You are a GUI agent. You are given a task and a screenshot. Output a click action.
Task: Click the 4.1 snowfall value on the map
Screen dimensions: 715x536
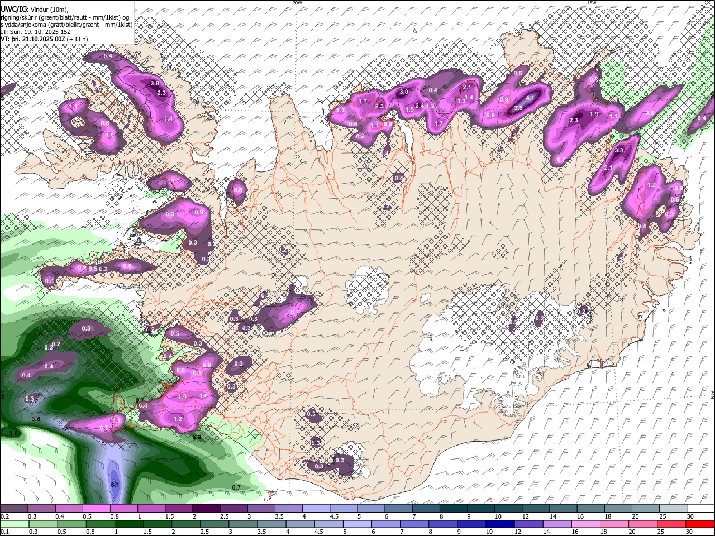531,98
